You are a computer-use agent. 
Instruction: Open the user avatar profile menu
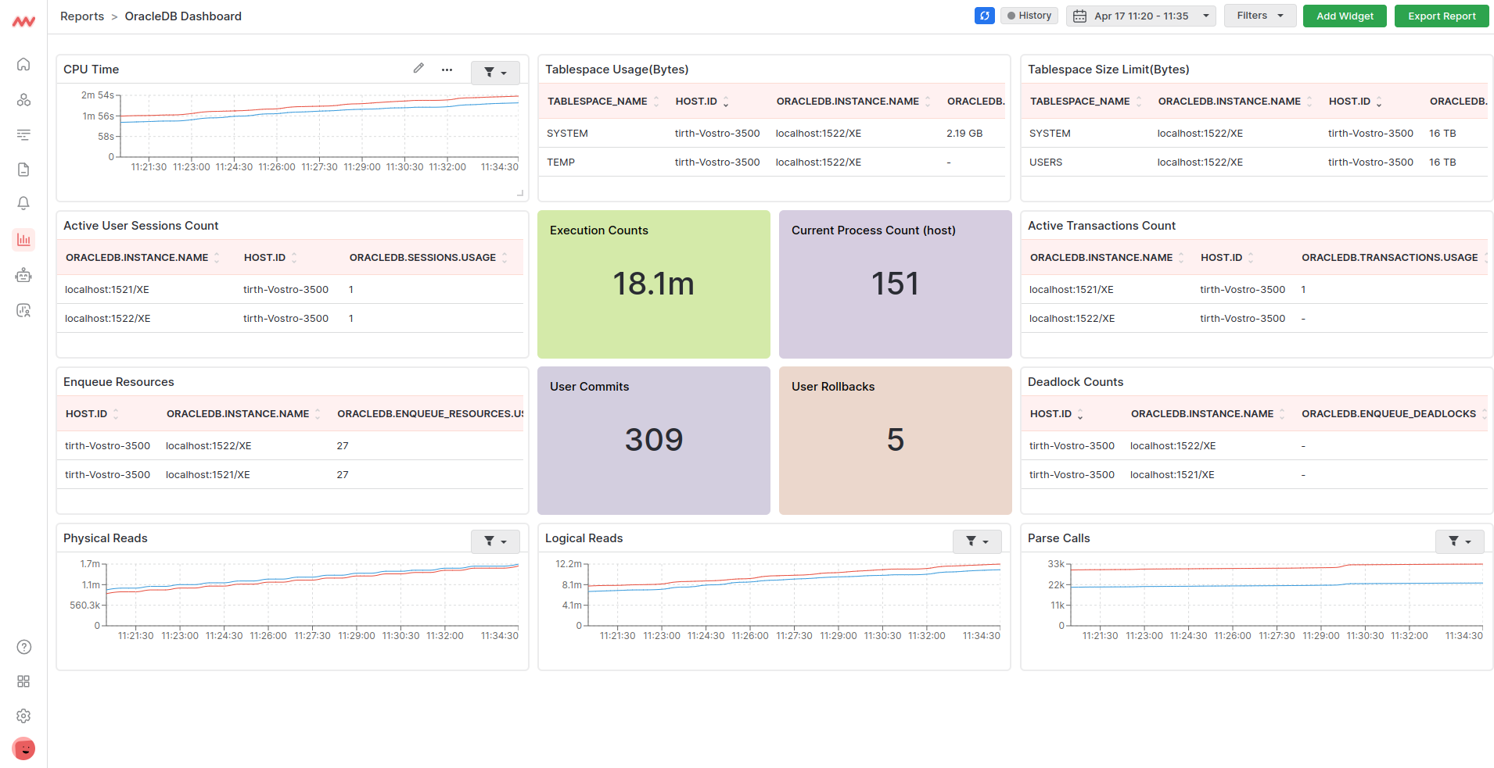point(23,748)
